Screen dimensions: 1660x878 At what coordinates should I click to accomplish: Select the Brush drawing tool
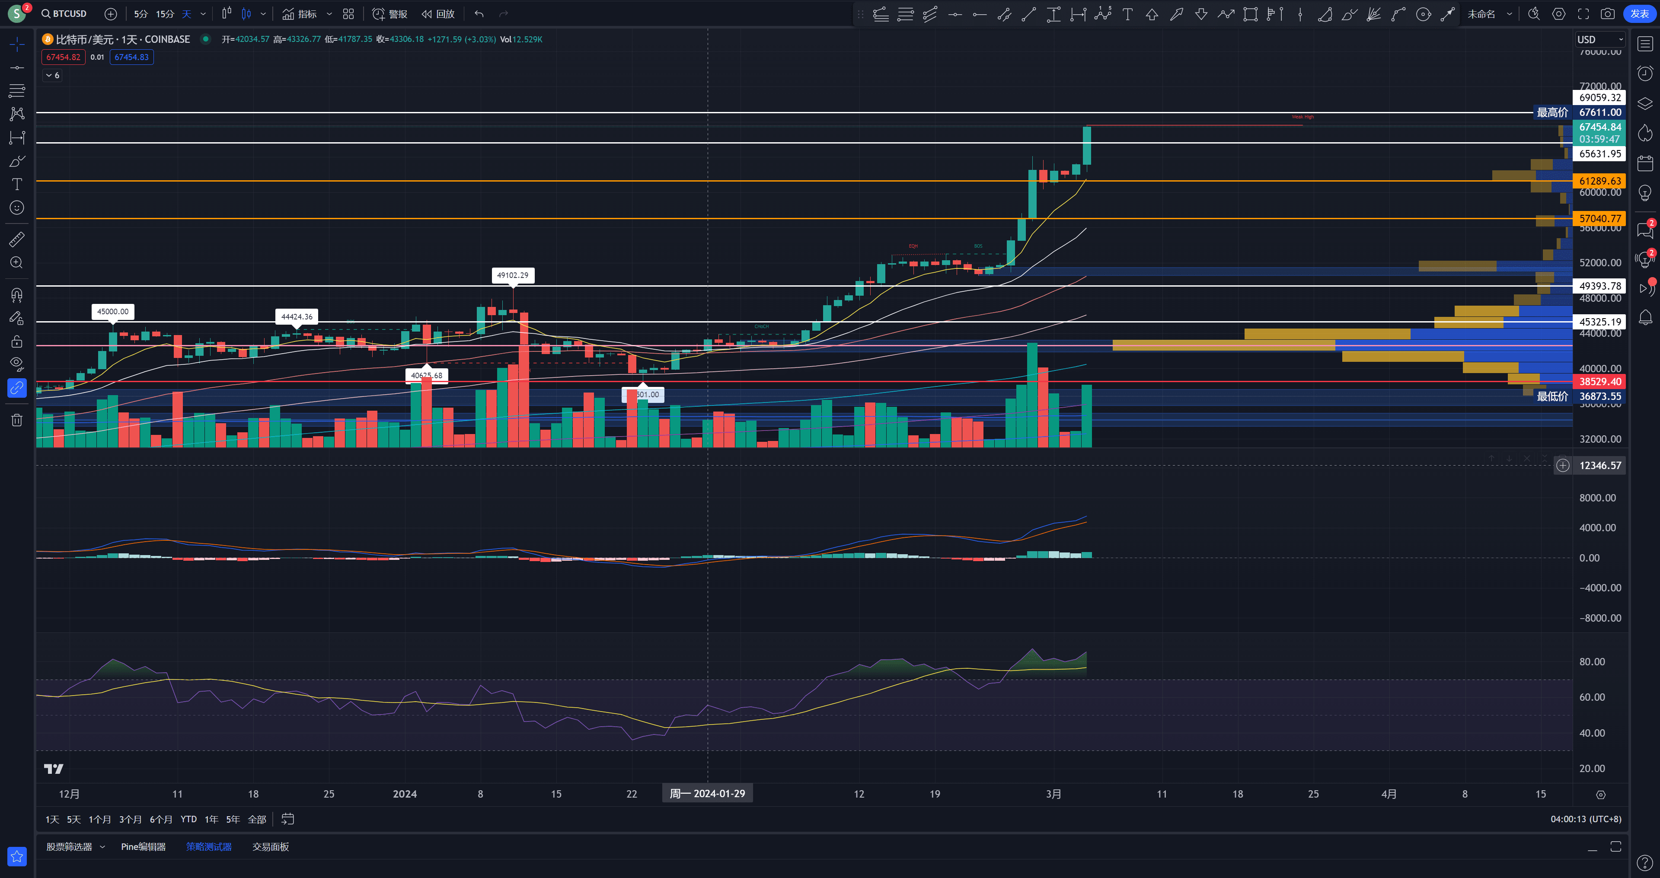pyautogui.click(x=17, y=162)
